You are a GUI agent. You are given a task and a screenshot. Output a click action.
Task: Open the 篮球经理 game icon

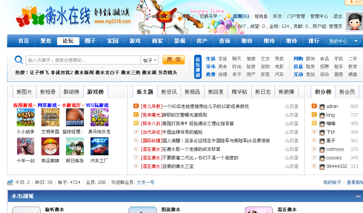pos(75,117)
